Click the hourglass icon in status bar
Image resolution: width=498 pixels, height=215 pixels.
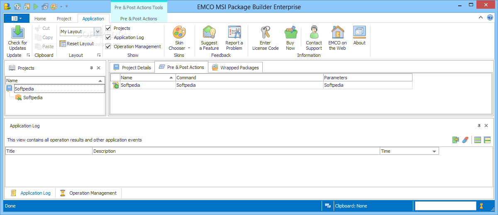coord(481,205)
